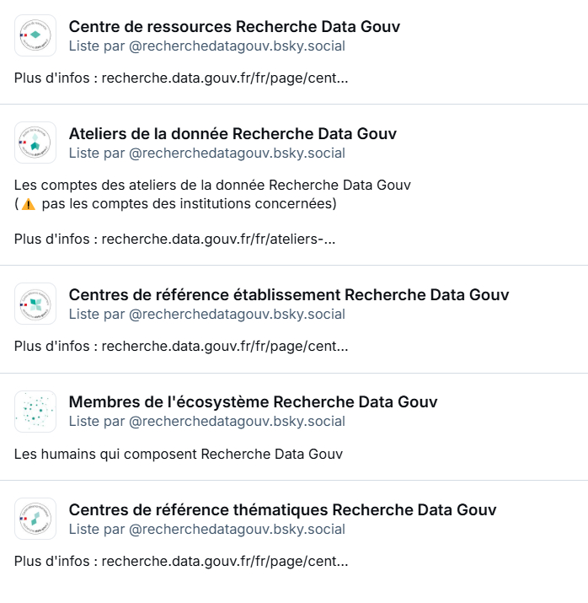588x603 pixels.
Task: Click the description 'Les humains qui composent' text
Action: pos(179,455)
